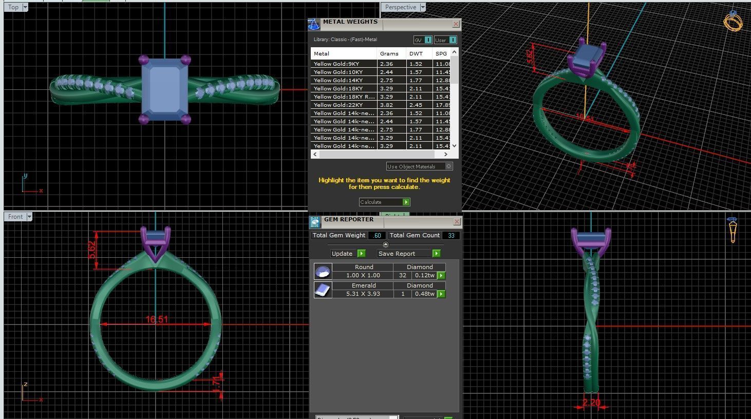751x419 pixels.
Task: Select the Top viewport label
Action: click(x=13, y=7)
